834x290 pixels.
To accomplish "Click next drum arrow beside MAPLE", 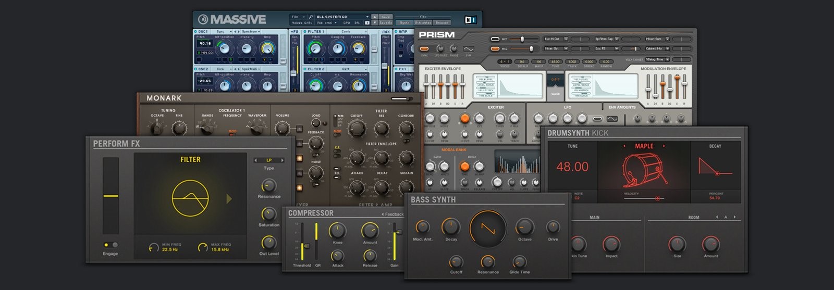I will [x=664, y=146].
